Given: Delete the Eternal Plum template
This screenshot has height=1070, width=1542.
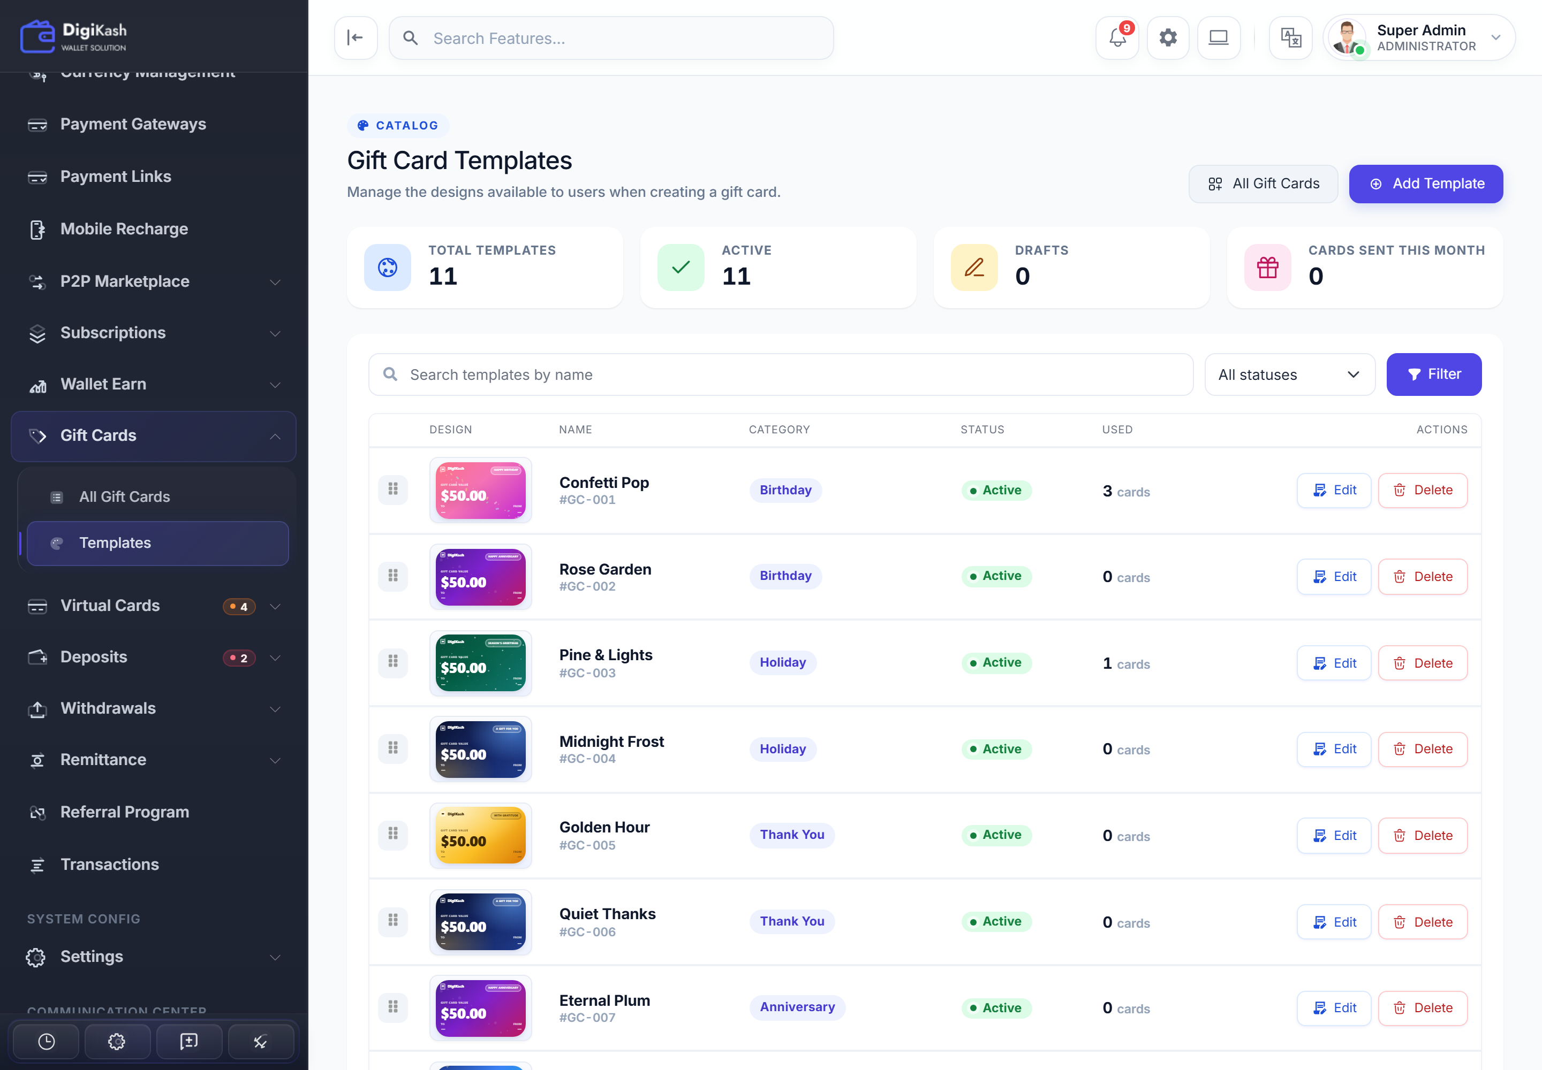Looking at the screenshot, I should tap(1423, 1007).
